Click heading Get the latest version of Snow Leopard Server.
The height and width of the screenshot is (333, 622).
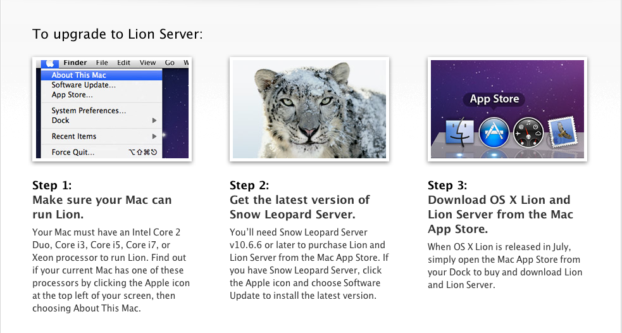[x=300, y=207]
